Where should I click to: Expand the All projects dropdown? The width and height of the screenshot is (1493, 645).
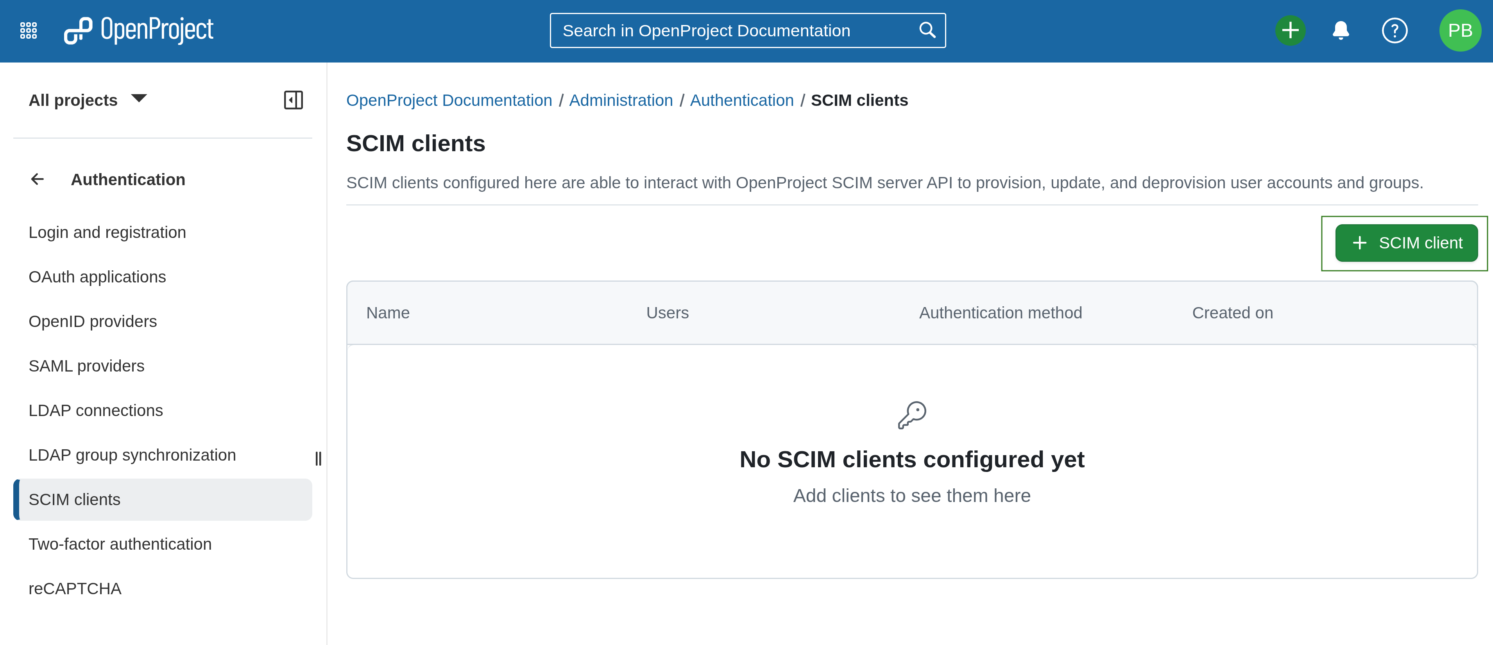pyautogui.click(x=88, y=100)
